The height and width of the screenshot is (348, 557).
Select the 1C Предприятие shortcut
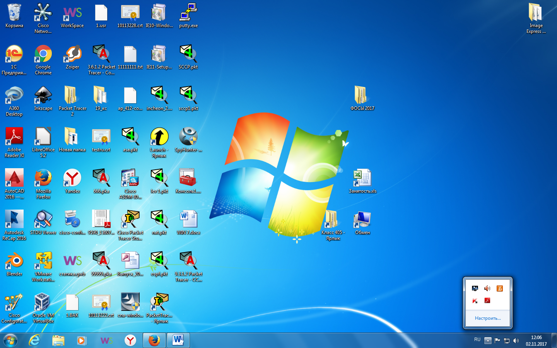click(14, 60)
